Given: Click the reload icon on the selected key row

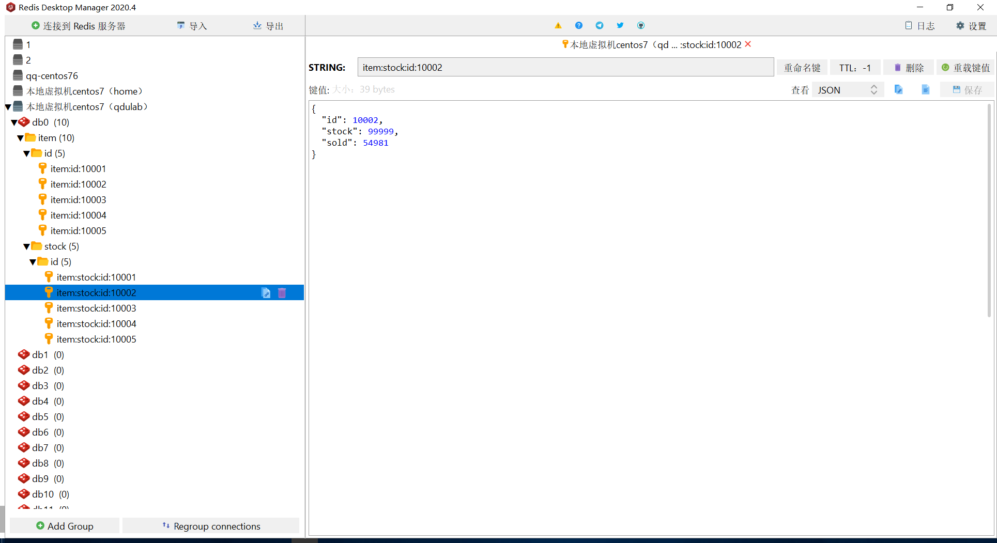Looking at the screenshot, I should coord(266,293).
